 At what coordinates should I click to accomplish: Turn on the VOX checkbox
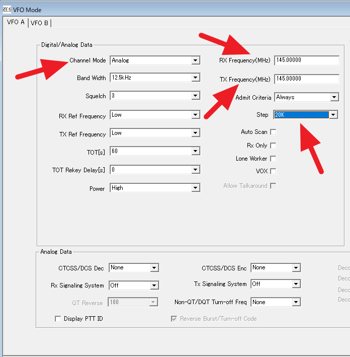[x=273, y=171]
